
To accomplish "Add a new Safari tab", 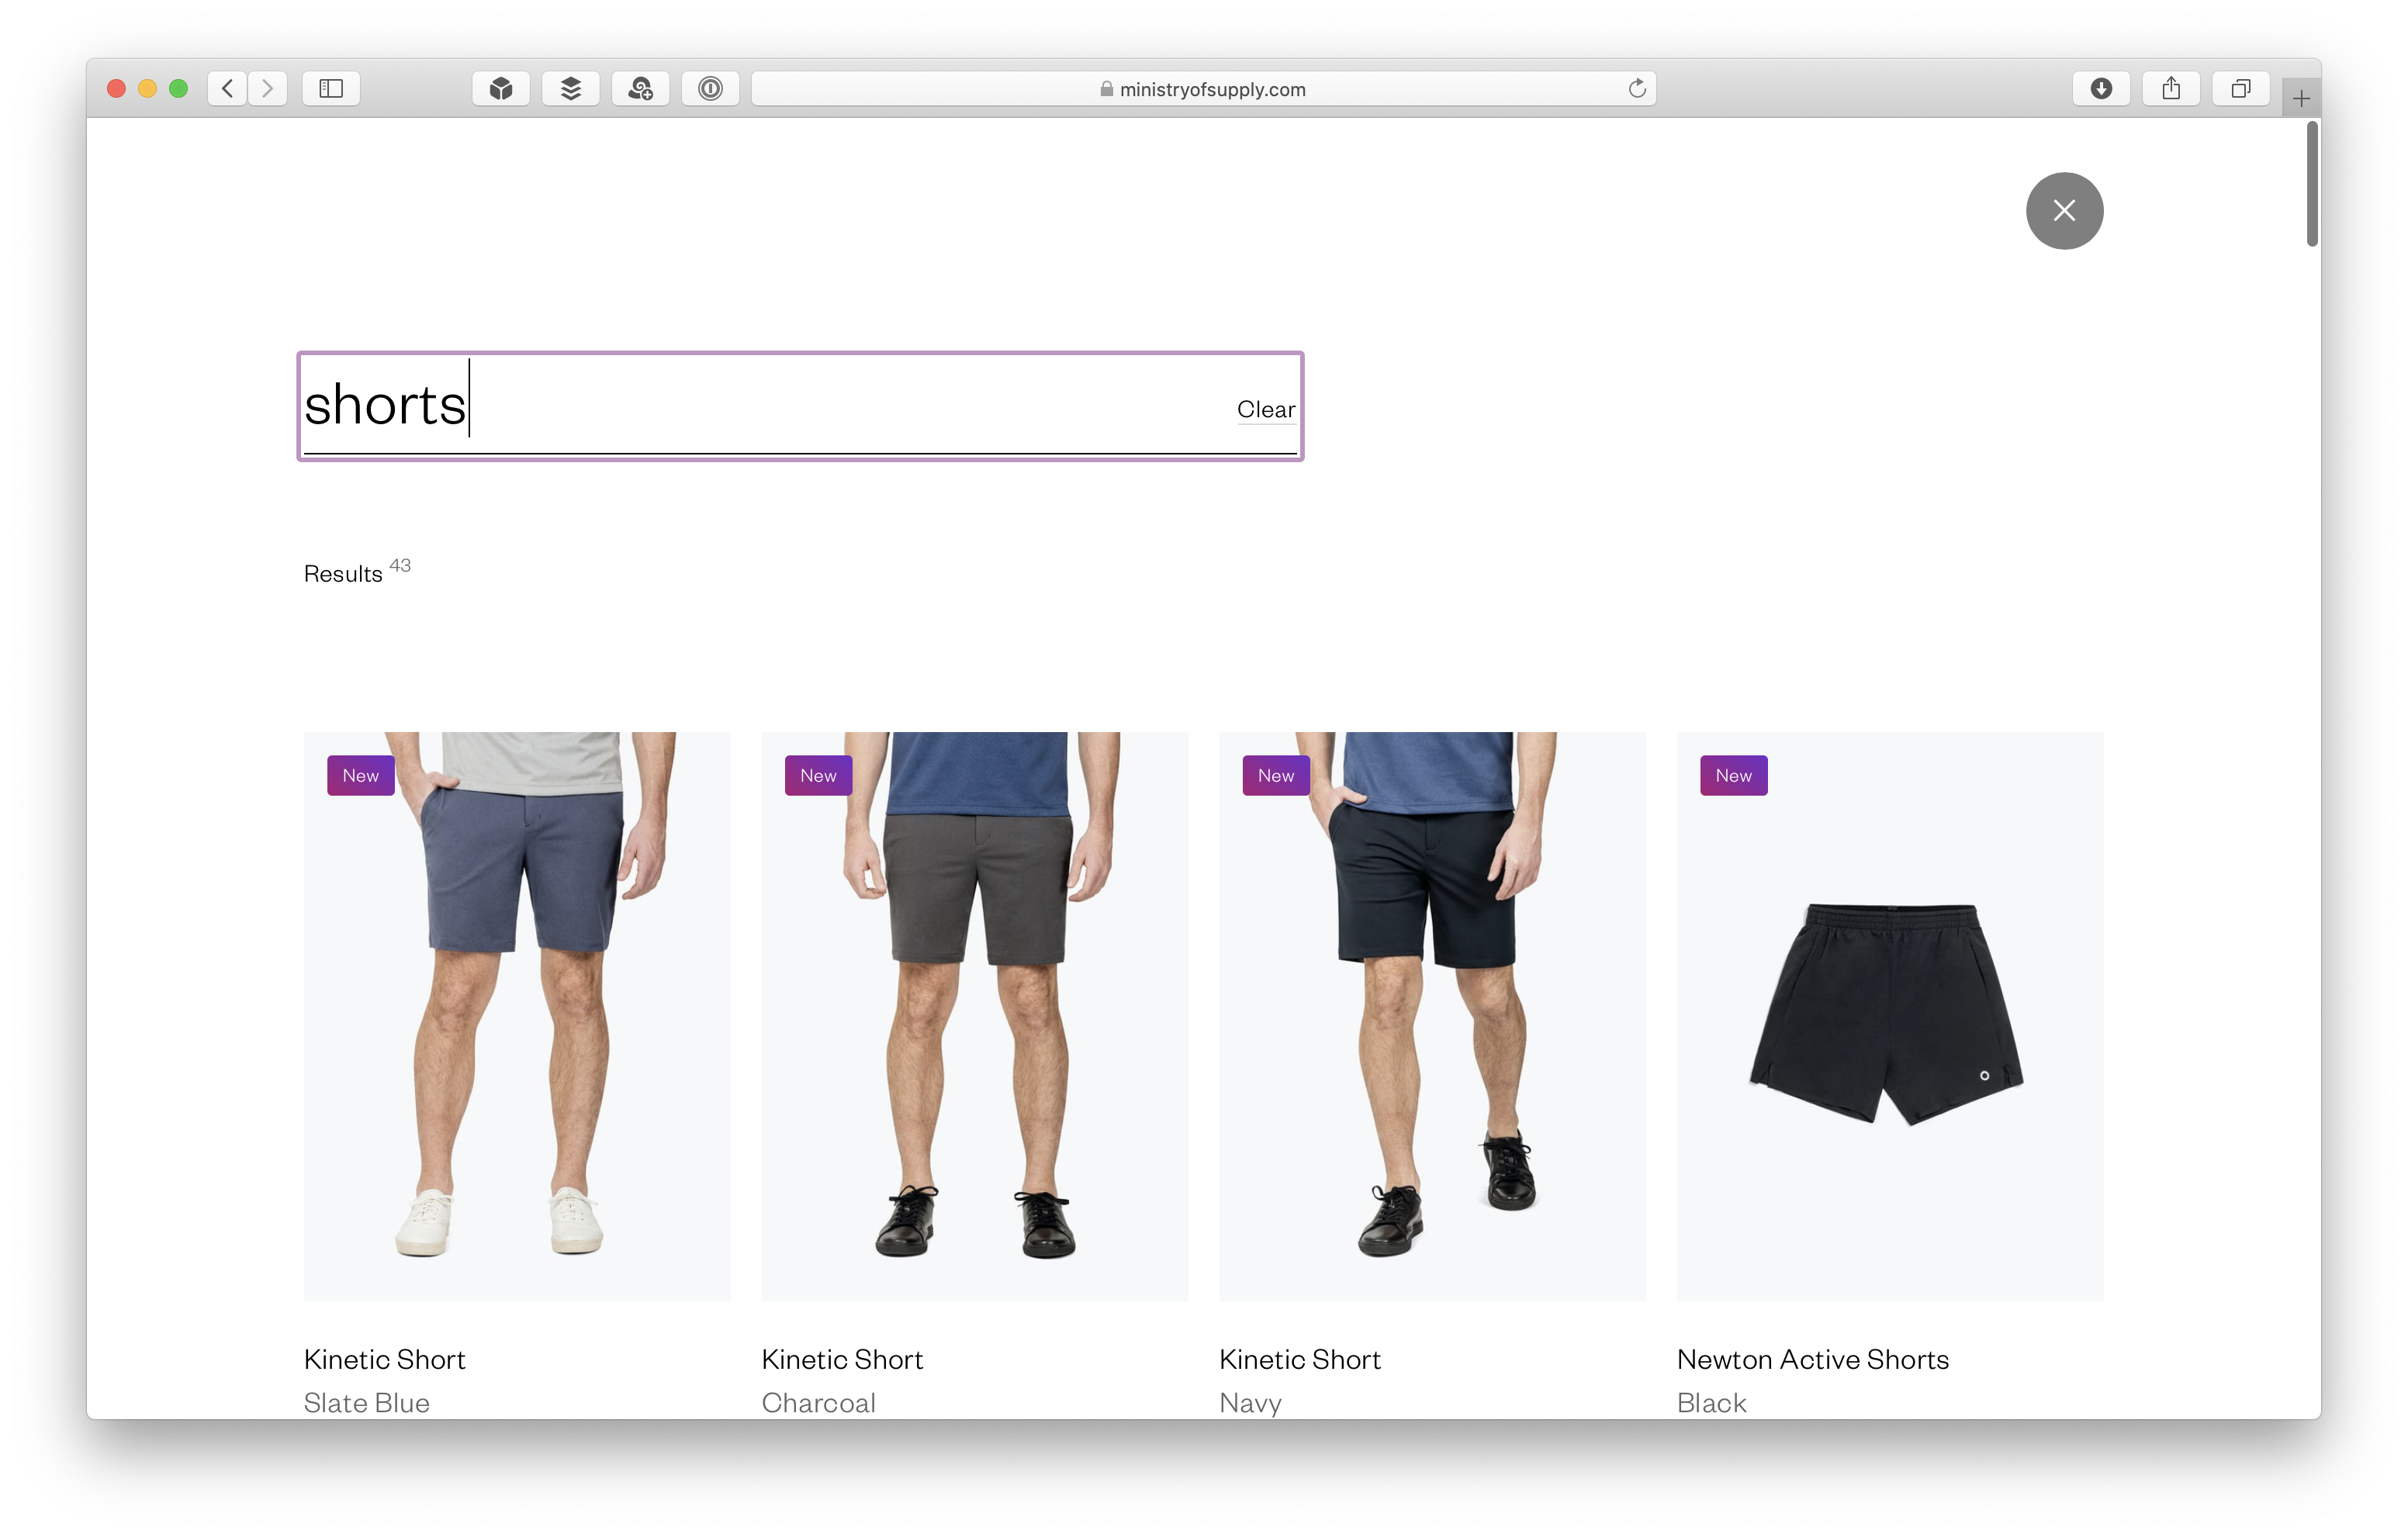I will click(x=2301, y=98).
